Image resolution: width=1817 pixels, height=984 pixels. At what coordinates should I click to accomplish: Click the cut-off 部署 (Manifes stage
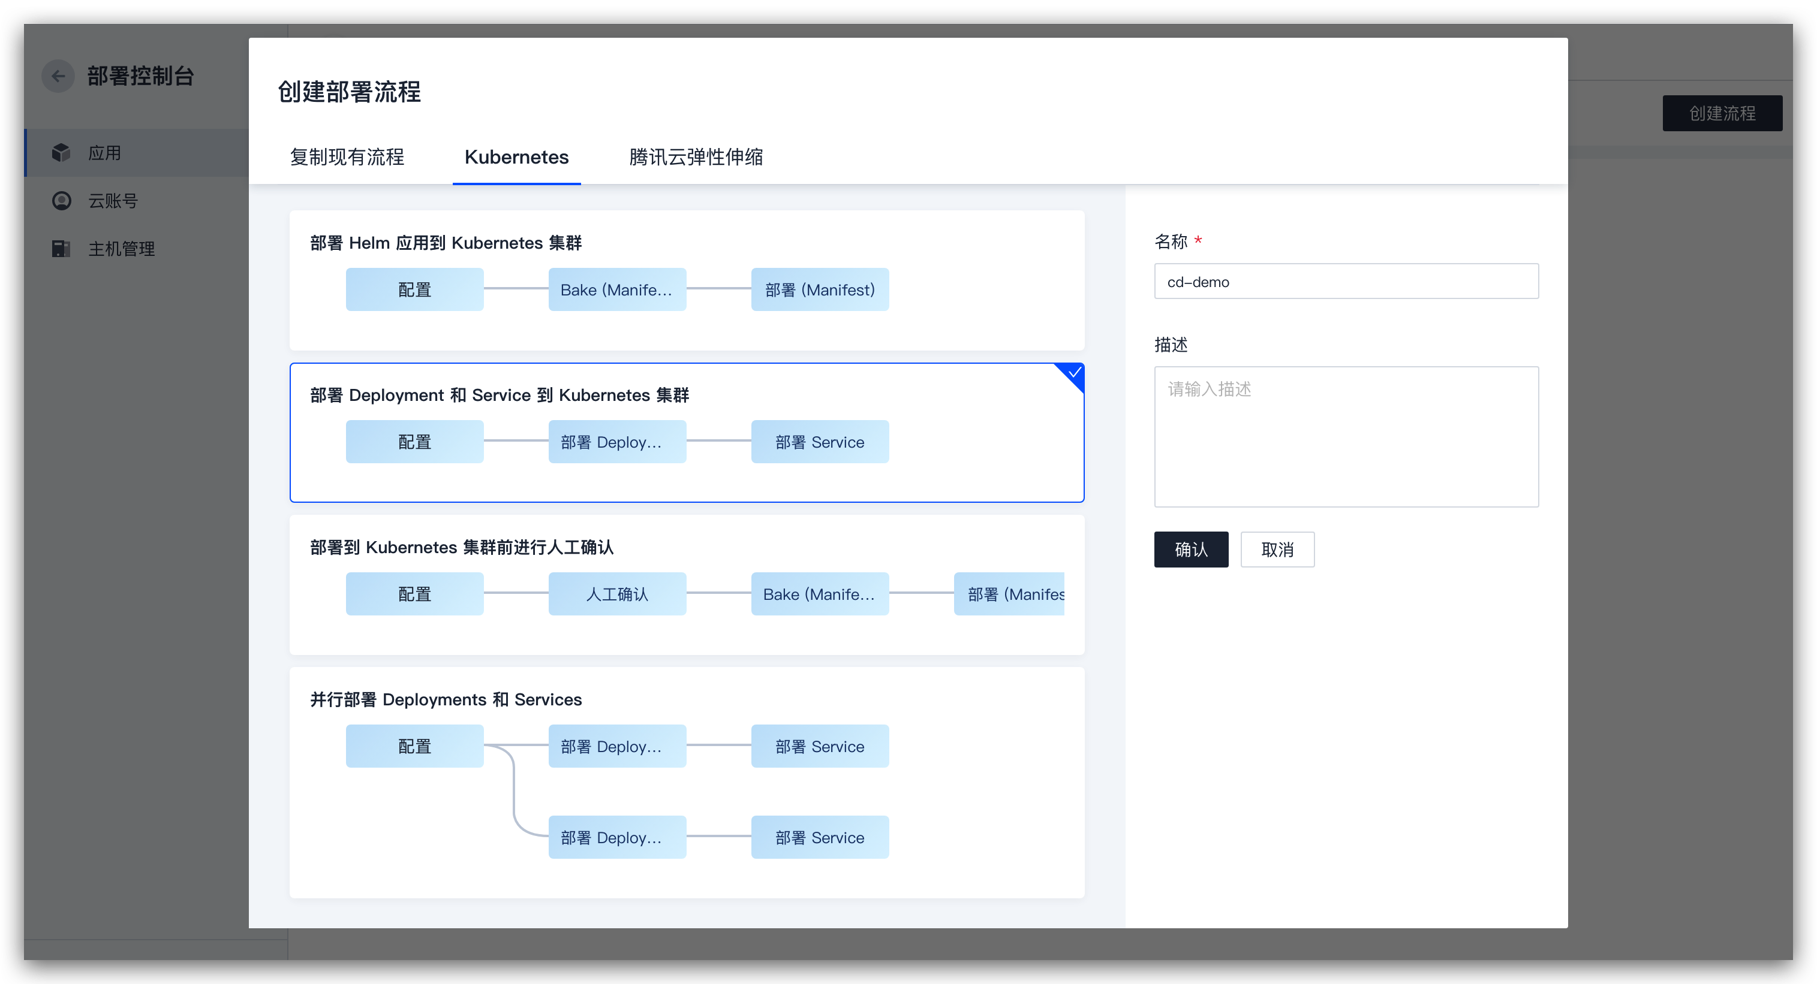1009,593
